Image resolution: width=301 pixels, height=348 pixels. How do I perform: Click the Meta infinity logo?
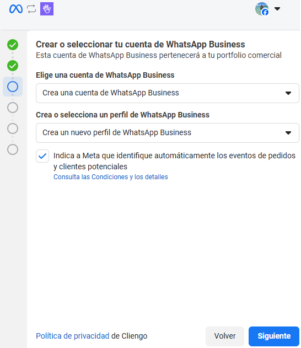[x=16, y=9]
